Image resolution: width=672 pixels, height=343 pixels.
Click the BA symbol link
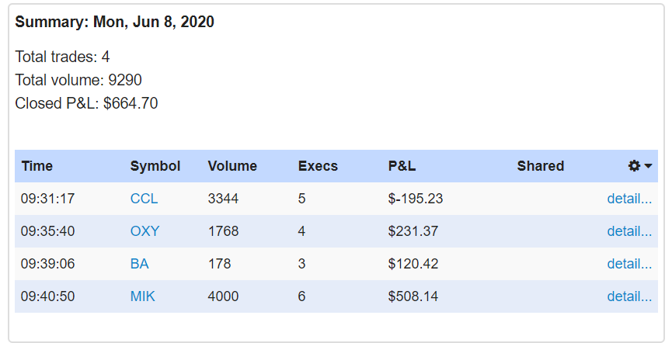click(139, 264)
